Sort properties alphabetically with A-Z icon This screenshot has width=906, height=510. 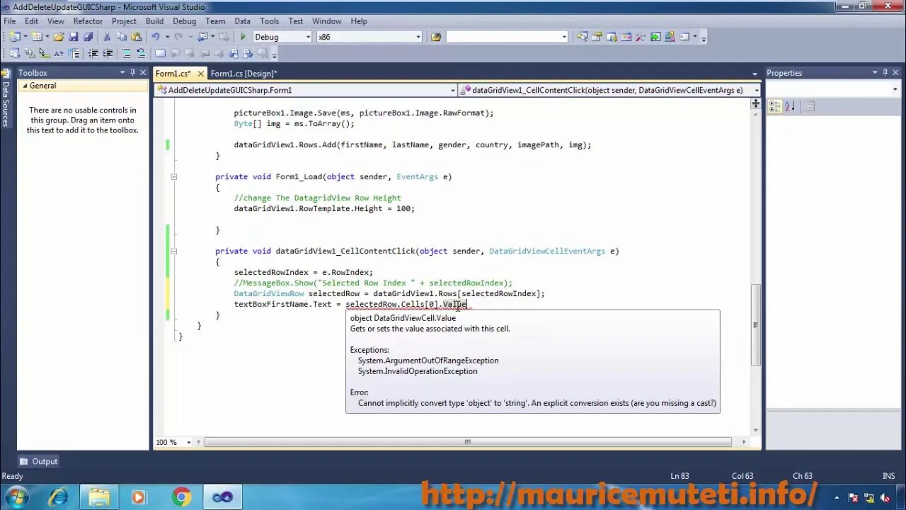(790, 106)
